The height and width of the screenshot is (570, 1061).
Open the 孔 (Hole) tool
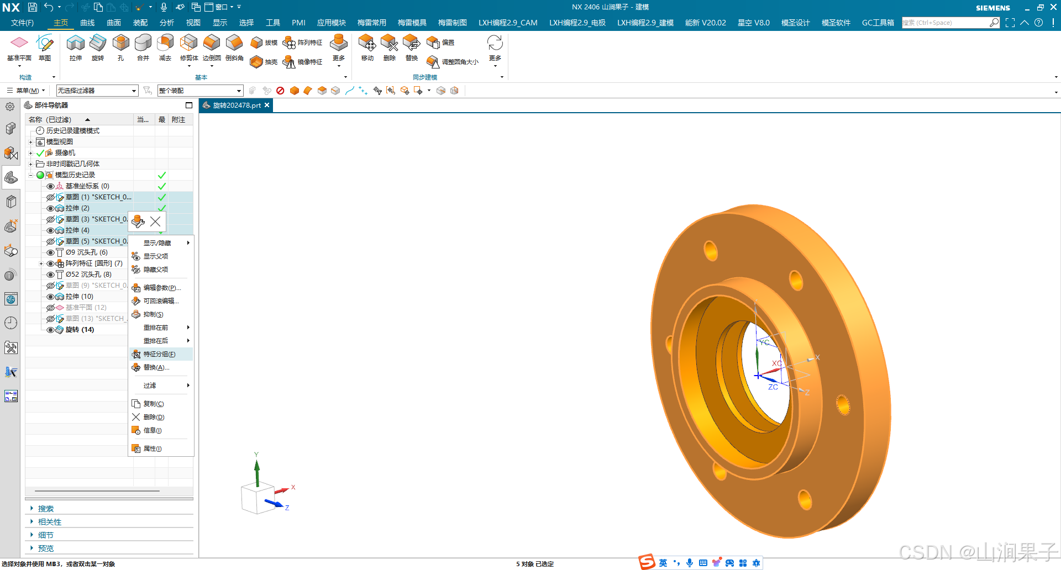[120, 47]
